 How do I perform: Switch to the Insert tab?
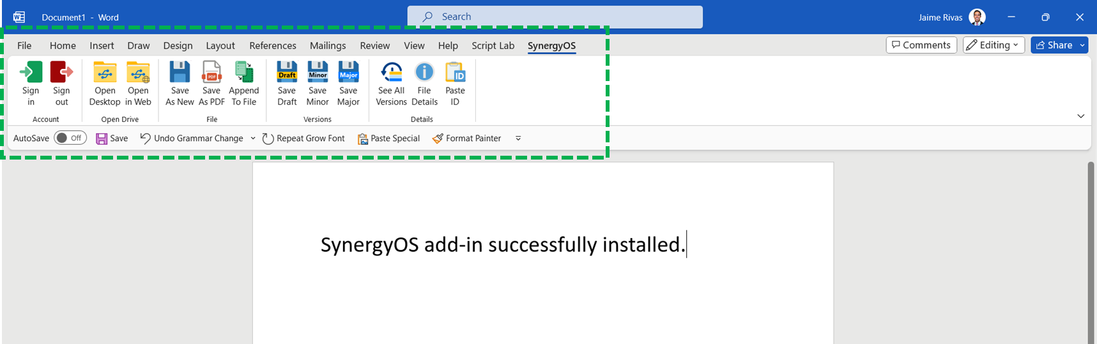pos(102,45)
